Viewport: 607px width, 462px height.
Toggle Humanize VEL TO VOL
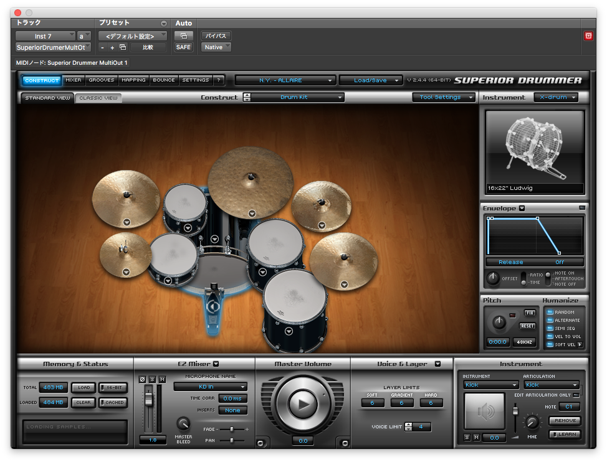(550, 336)
